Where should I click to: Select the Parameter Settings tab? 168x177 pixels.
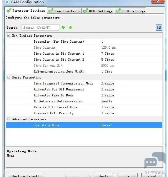[26, 10]
